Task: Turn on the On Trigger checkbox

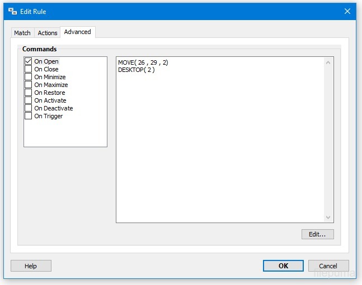Action: click(29, 116)
